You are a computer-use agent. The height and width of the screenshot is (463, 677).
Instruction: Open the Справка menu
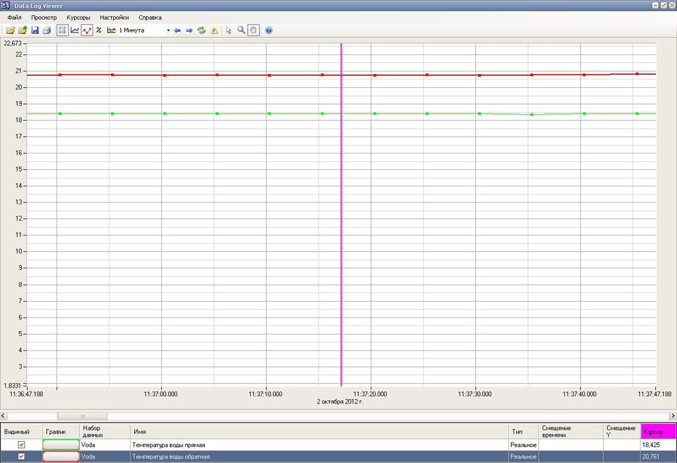pyautogui.click(x=150, y=18)
